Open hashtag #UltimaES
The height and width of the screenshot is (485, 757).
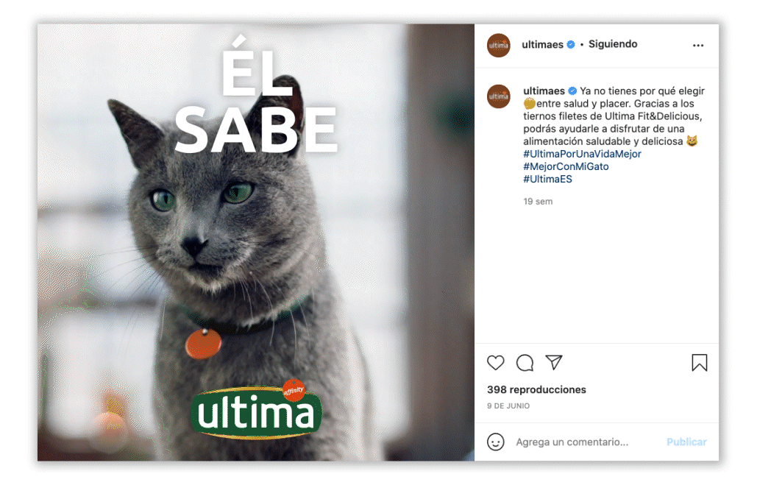547,180
